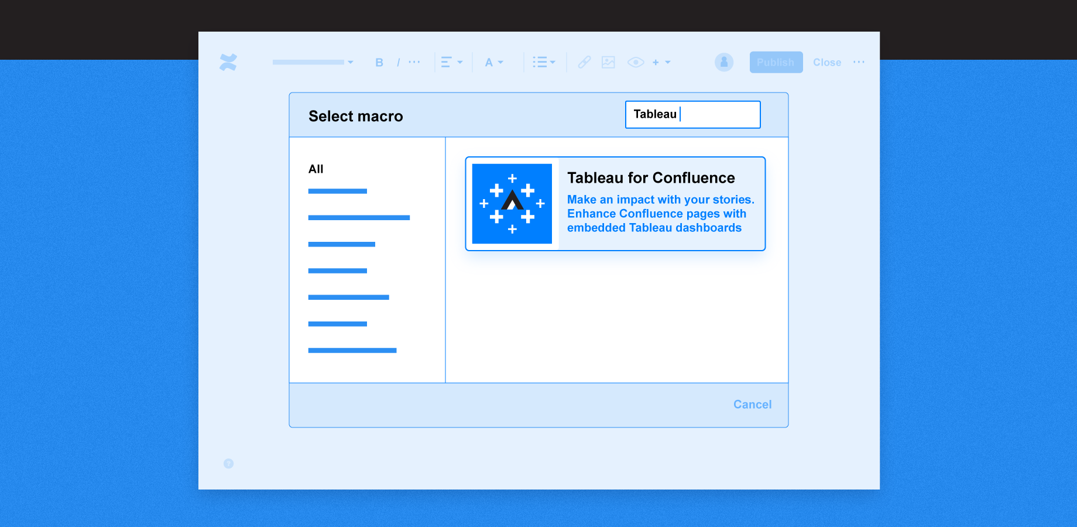Open the insert plus dropdown

pos(661,62)
